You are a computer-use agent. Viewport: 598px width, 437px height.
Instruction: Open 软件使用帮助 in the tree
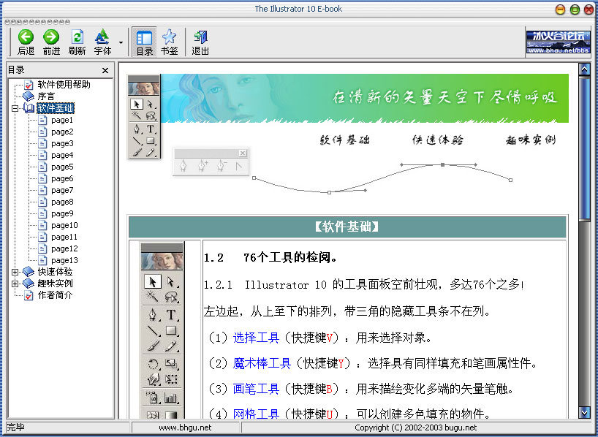tap(64, 84)
